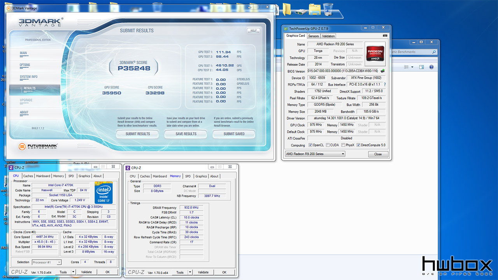
Task: Switch to the Sensors tab in GPU-Z
Action: point(314,36)
